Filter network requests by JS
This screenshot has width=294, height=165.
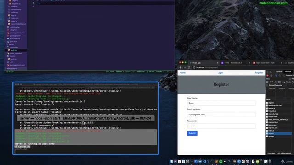click(276, 82)
